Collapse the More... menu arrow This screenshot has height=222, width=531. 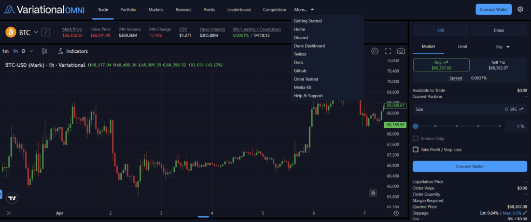[312, 9]
